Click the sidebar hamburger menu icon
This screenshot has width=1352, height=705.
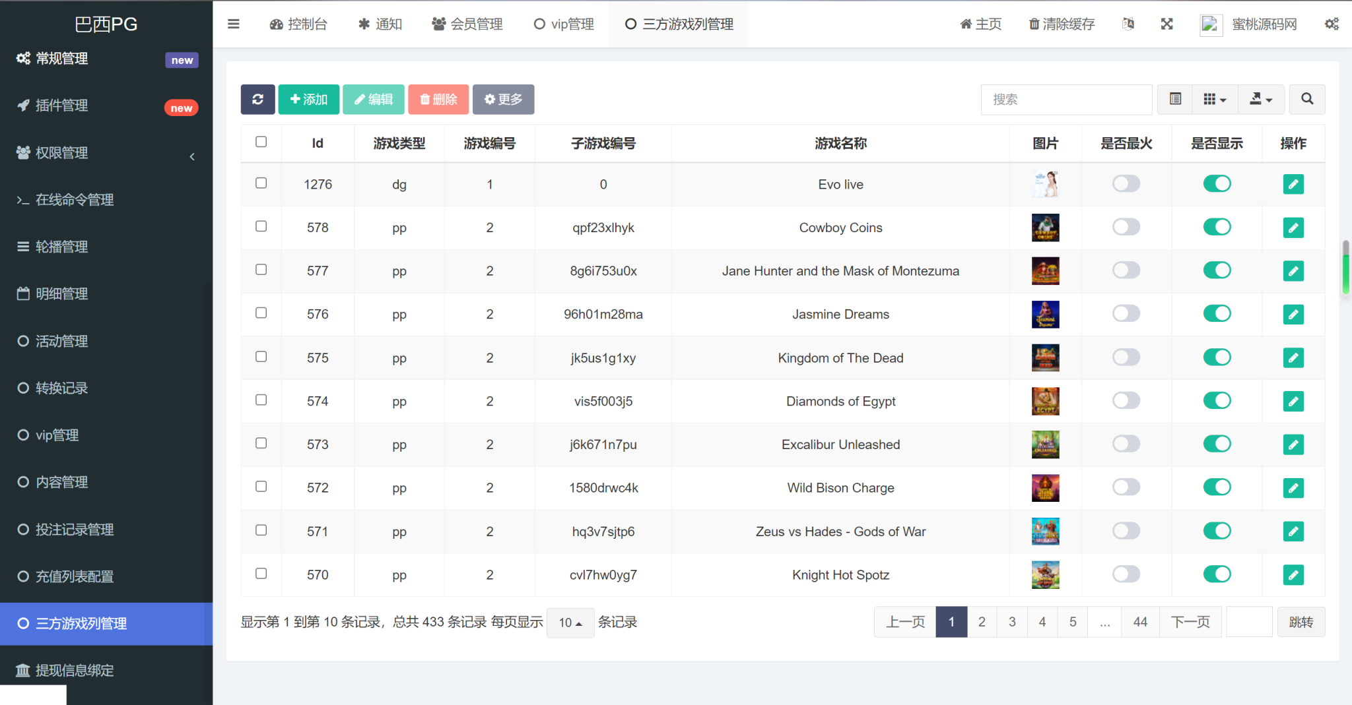tap(233, 24)
